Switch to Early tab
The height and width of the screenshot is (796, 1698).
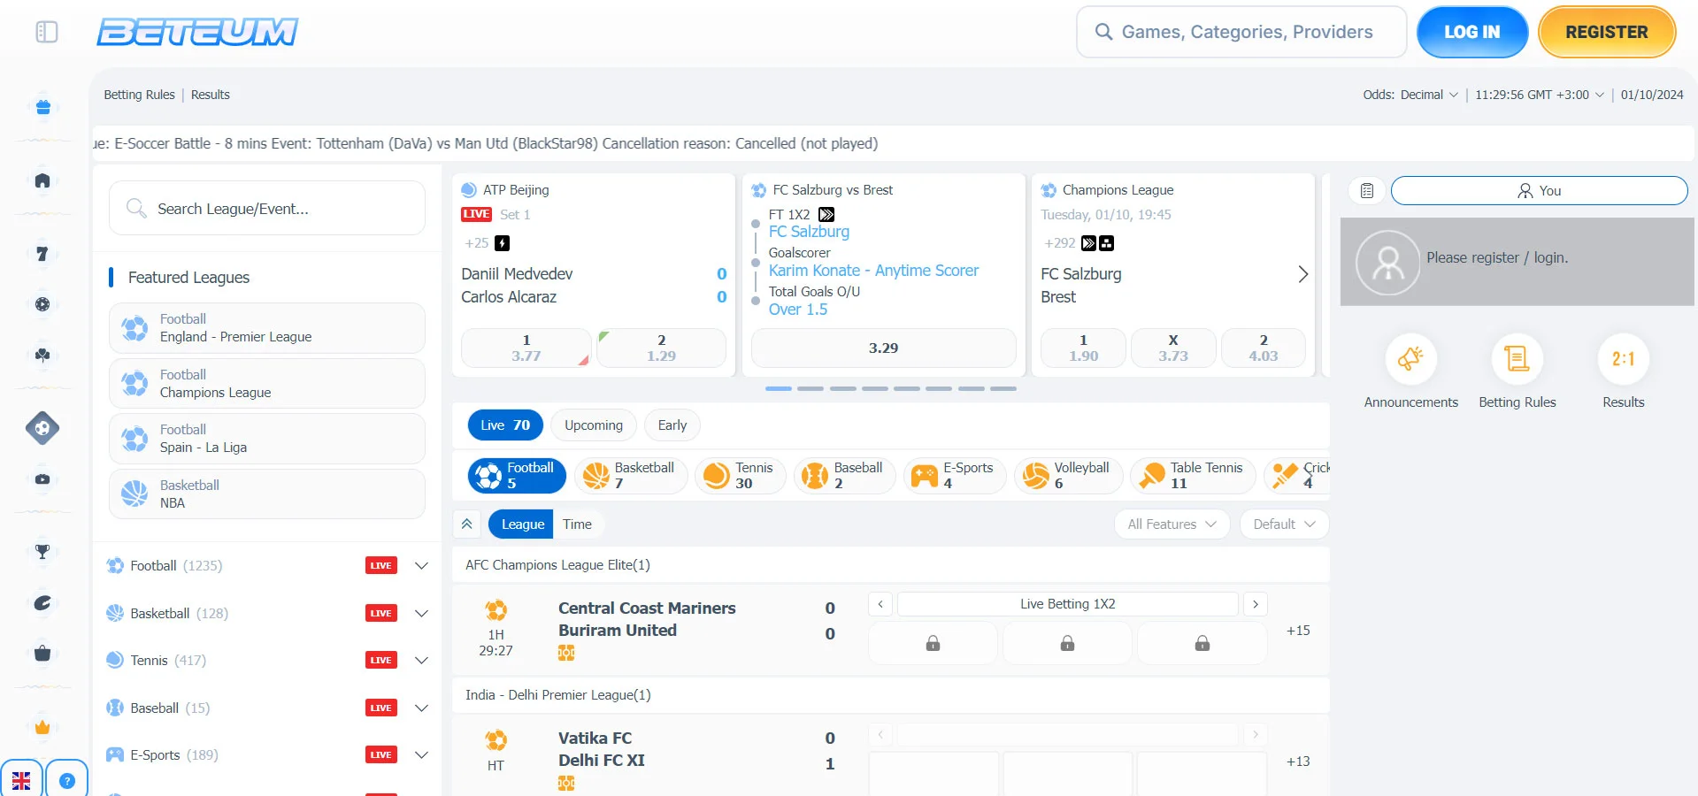coord(672,425)
